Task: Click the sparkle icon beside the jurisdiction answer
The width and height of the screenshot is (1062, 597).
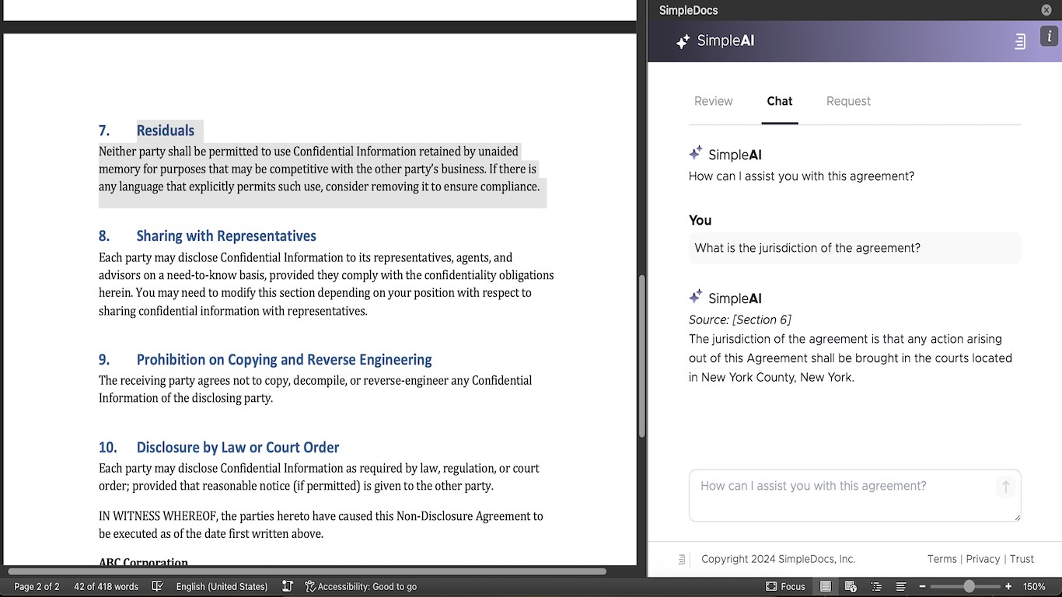Action: click(x=696, y=296)
